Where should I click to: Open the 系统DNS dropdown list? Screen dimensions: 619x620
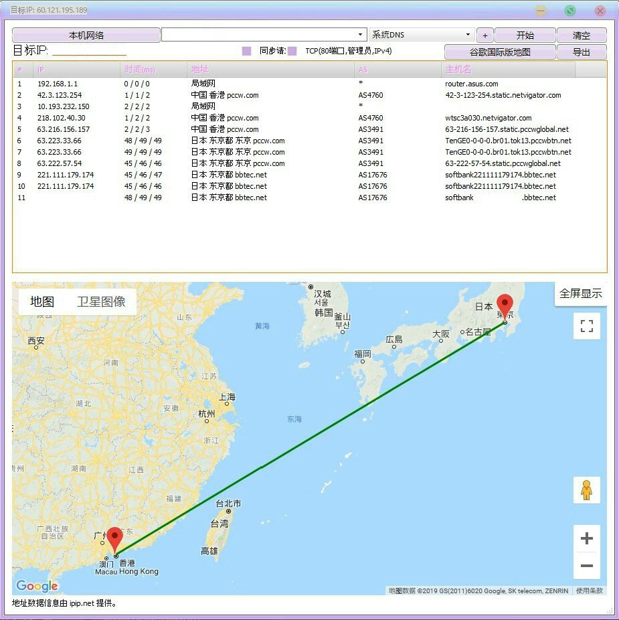[x=468, y=35]
